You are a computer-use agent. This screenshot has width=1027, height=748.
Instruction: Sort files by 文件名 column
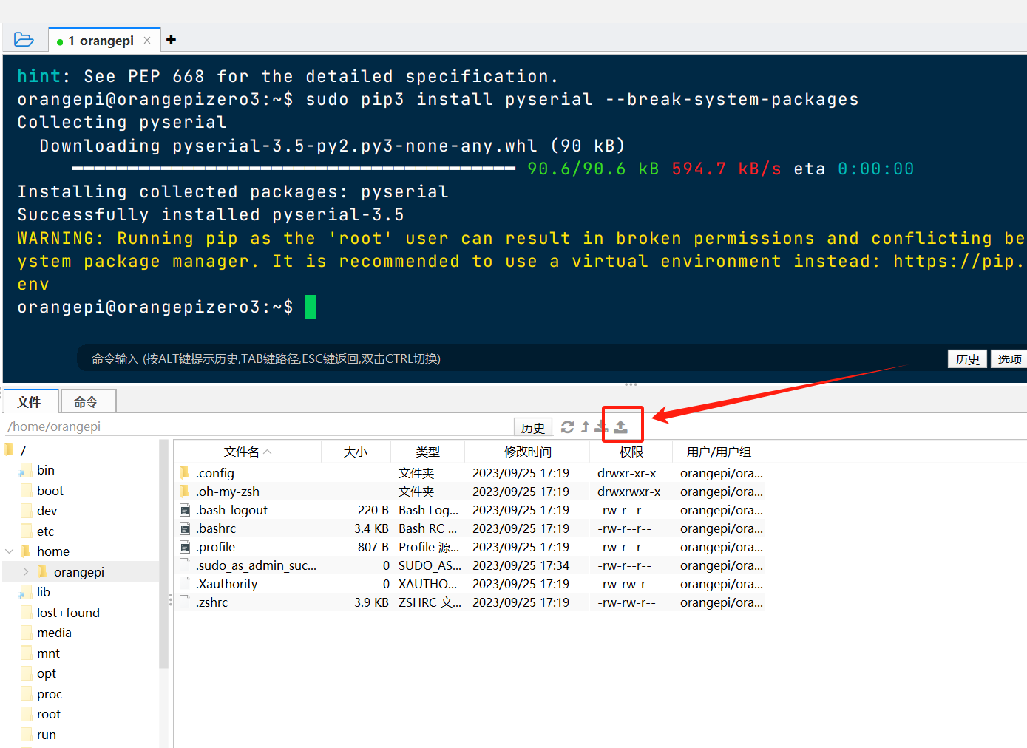(248, 452)
